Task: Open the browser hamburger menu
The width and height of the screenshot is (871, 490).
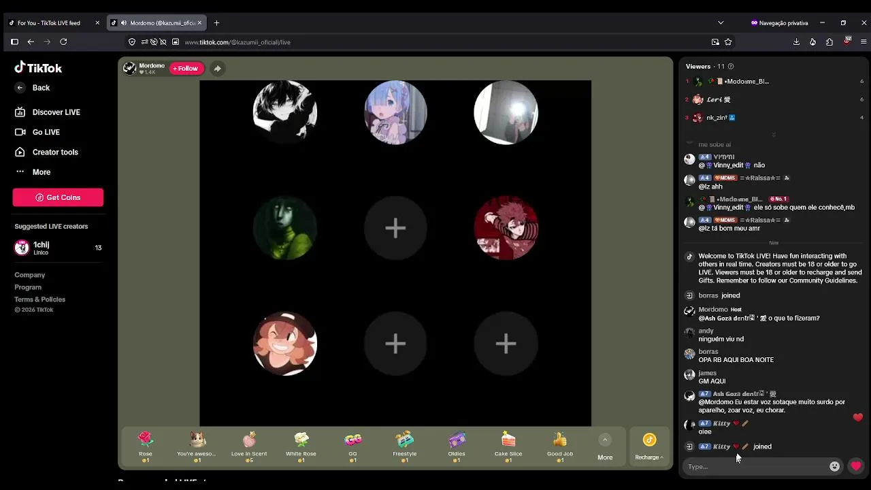Action: [864, 42]
